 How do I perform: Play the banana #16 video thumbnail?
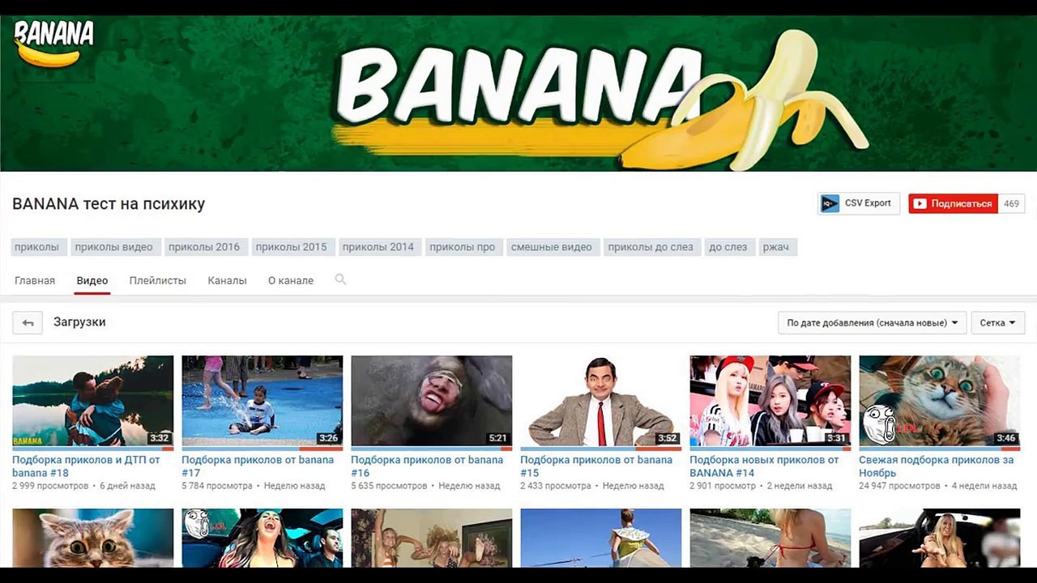431,402
